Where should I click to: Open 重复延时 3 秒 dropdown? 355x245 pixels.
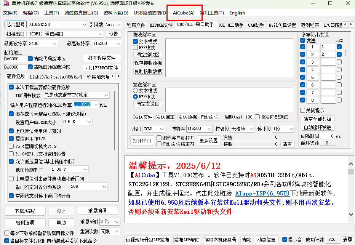(x=110, y=222)
